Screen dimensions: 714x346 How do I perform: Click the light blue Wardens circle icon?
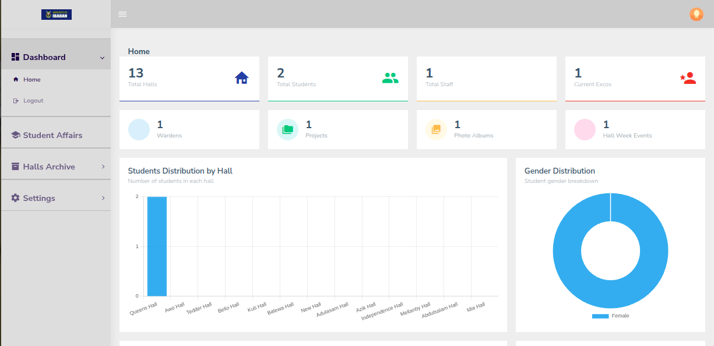coord(139,130)
